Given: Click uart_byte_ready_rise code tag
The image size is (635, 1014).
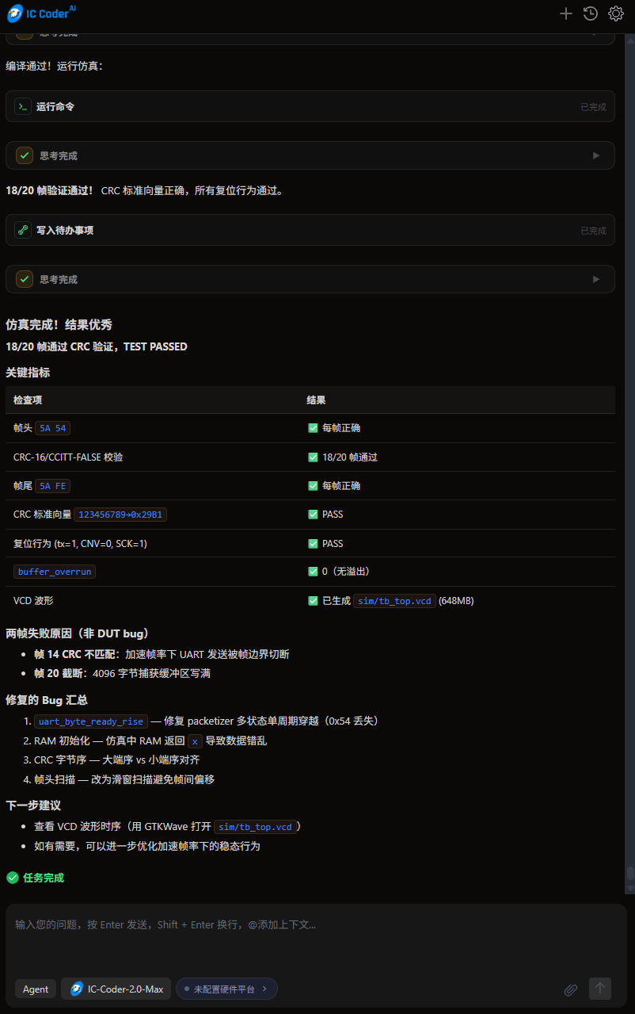Looking at the screenshot, I should 91,721.
